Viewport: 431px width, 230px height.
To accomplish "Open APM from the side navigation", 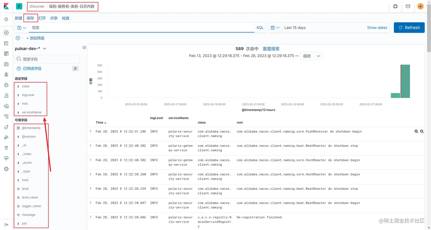I will tap(6, 116).
